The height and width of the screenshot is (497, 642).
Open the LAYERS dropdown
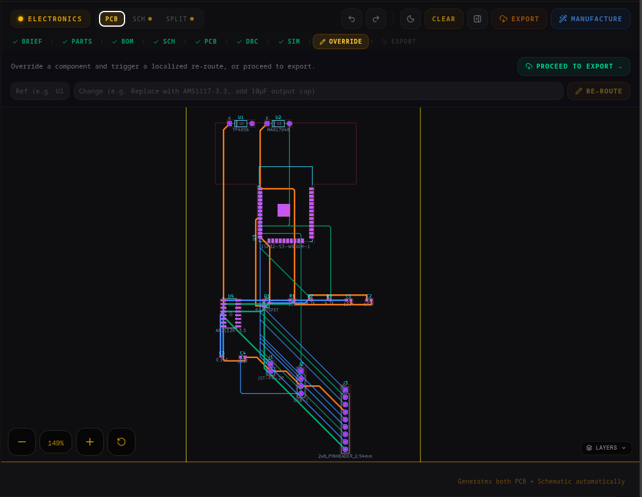pyautogui.click(x=606, y=448)
